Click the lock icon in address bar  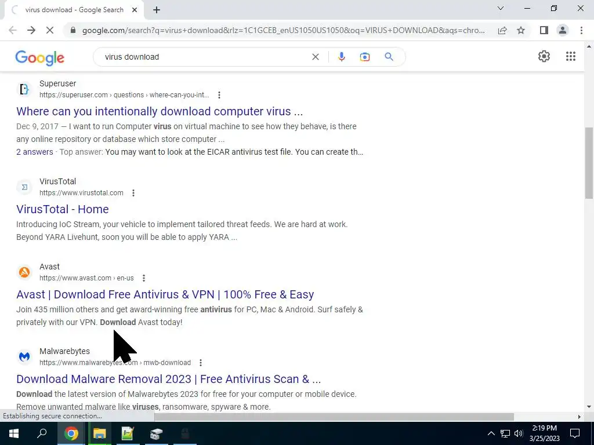coord(73,30)
